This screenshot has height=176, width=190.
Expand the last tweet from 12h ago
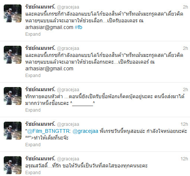(x=33, y=173)
